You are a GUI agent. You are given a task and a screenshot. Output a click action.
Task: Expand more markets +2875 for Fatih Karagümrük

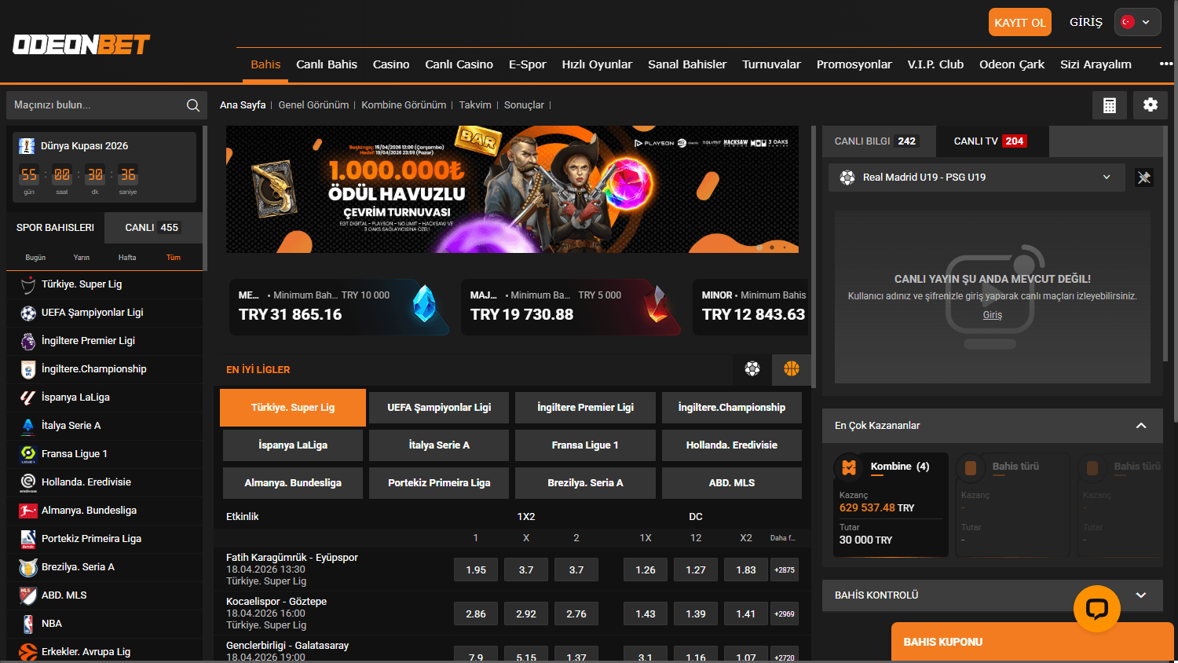coord(785,570)
